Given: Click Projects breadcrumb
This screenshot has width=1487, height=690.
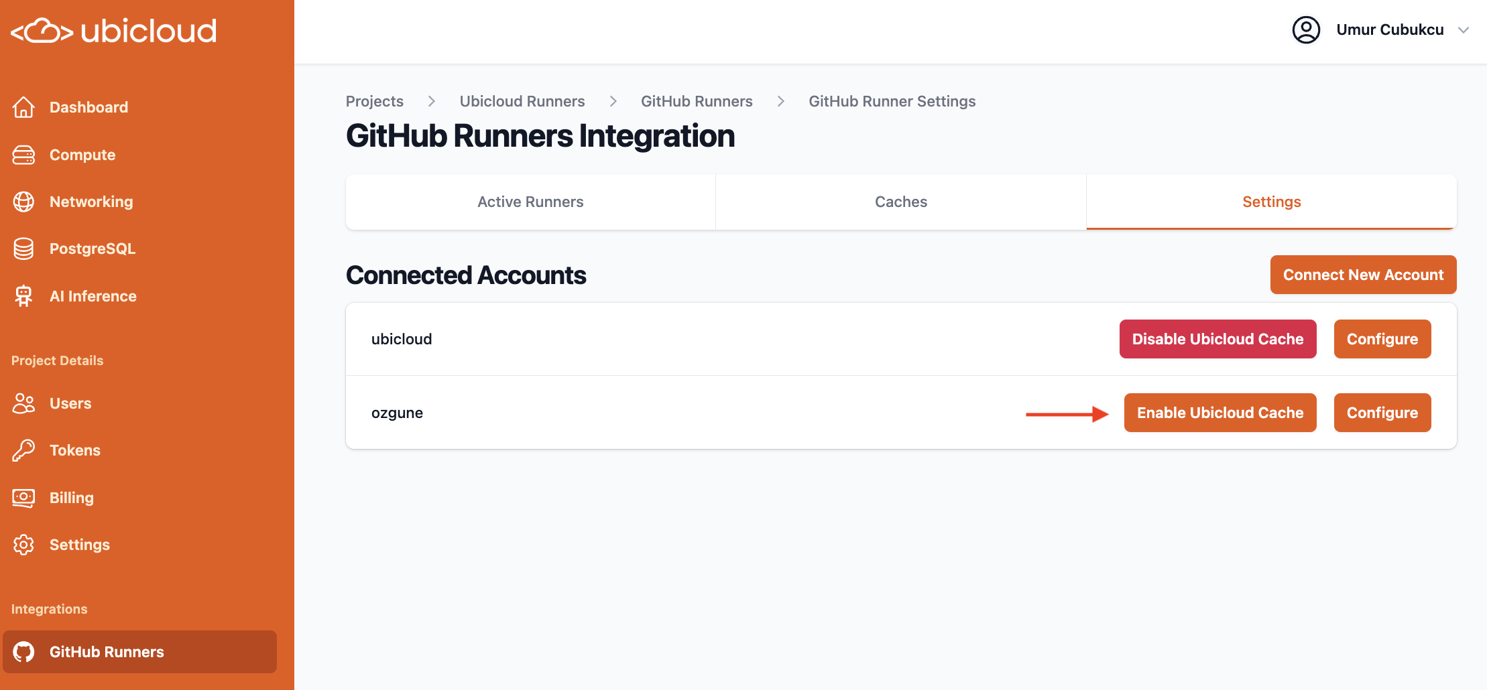Looking at the screenshot, I should point(375,101).
